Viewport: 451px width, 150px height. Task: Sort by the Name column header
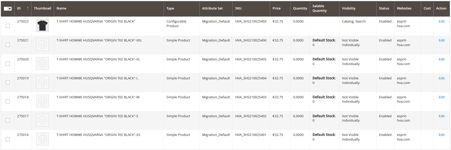pos(61,8)
